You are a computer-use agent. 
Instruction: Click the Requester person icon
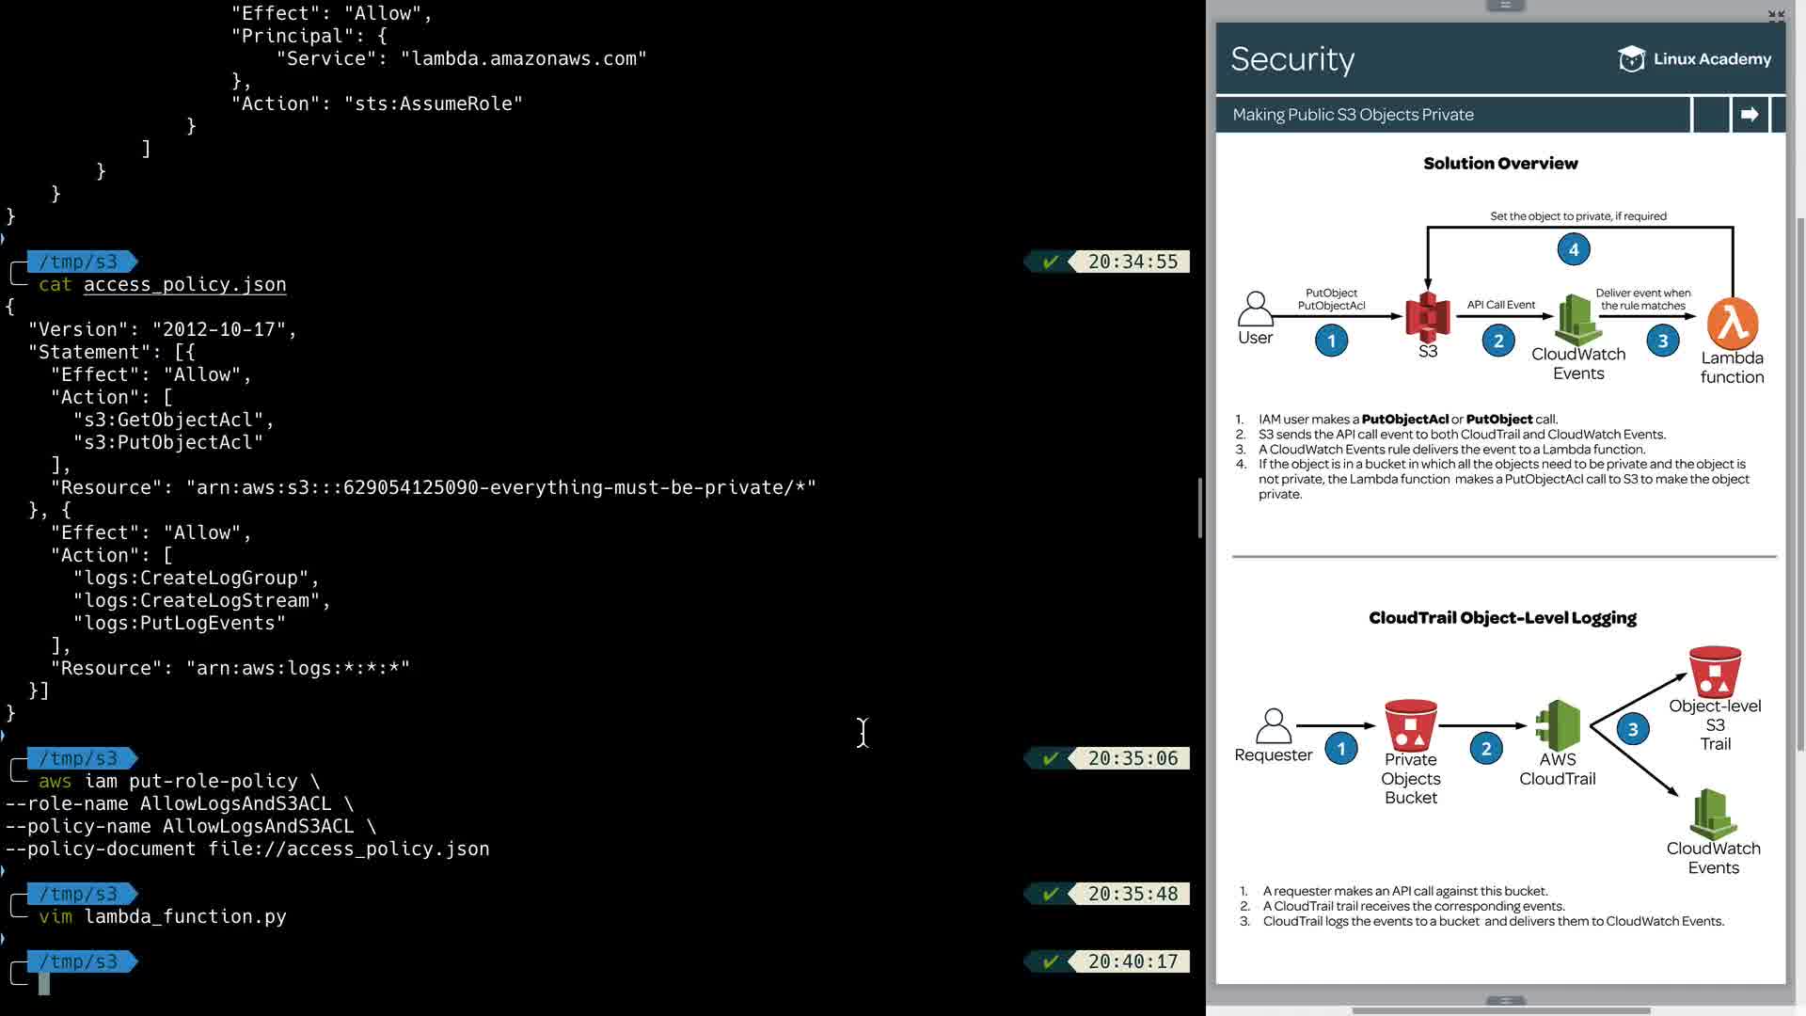coord(1273,726)
